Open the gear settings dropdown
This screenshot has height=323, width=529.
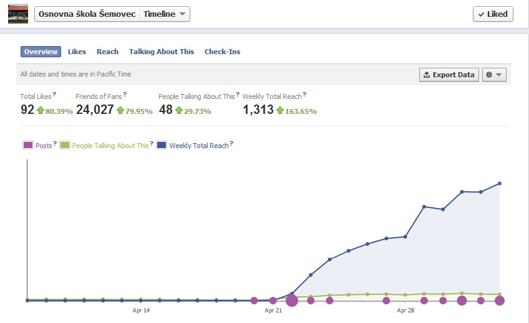click(x=494, y=75)
